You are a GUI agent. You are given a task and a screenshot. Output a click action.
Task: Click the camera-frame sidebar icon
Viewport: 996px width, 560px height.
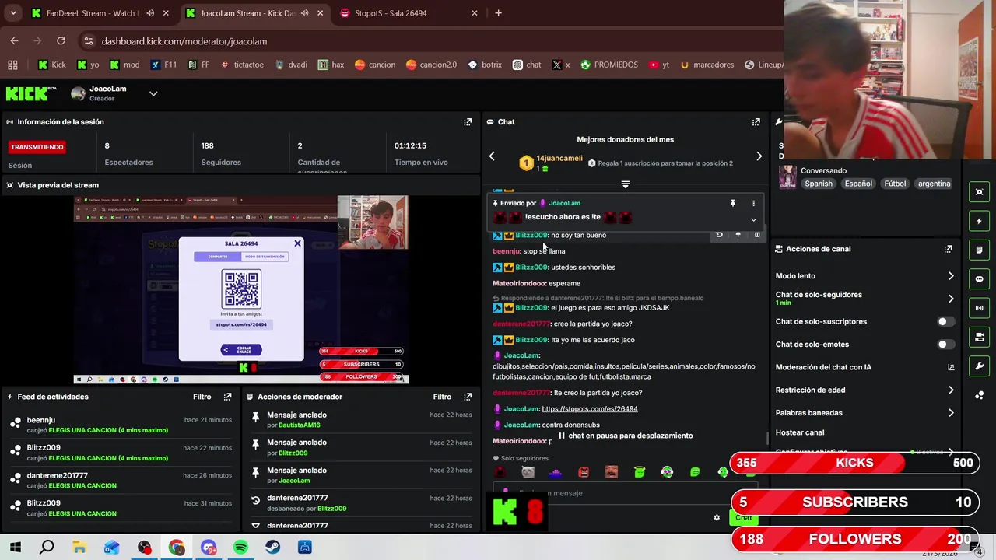[x=979, y=192]
